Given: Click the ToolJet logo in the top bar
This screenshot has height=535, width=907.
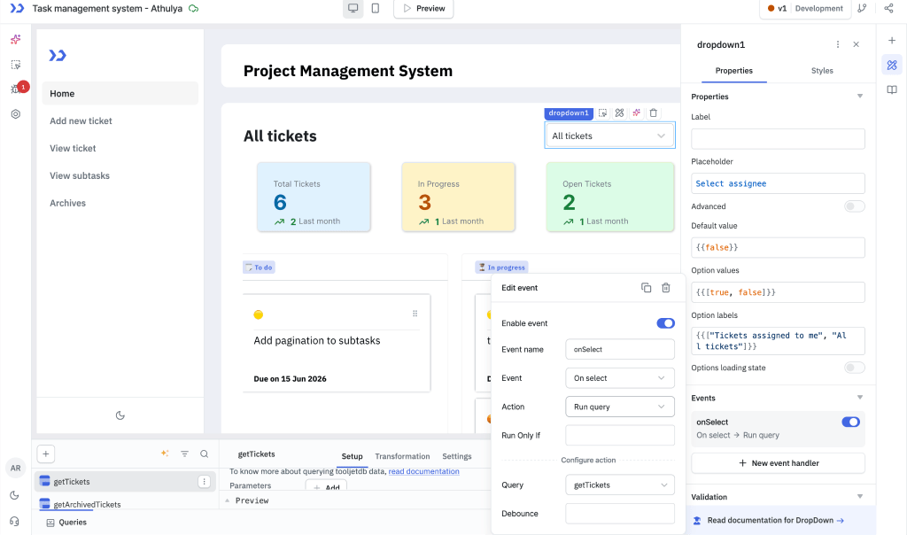Looking at the screenshot, I should 17,8.
